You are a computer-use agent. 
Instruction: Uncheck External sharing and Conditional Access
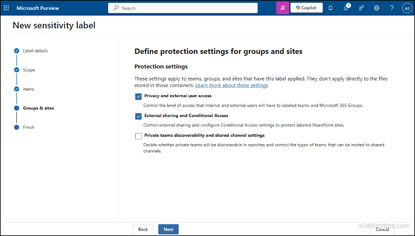138,116
